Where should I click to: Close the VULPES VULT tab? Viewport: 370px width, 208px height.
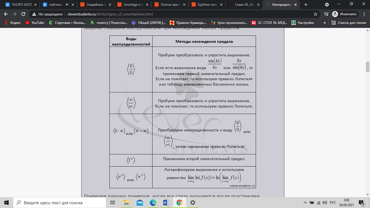click(x=35, y=5)
